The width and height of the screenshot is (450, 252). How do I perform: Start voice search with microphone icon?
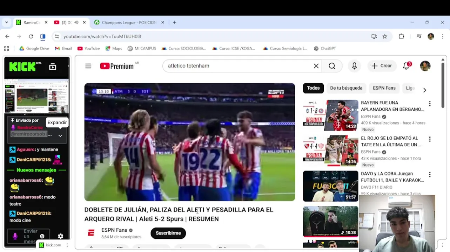[x=354, y=66]
